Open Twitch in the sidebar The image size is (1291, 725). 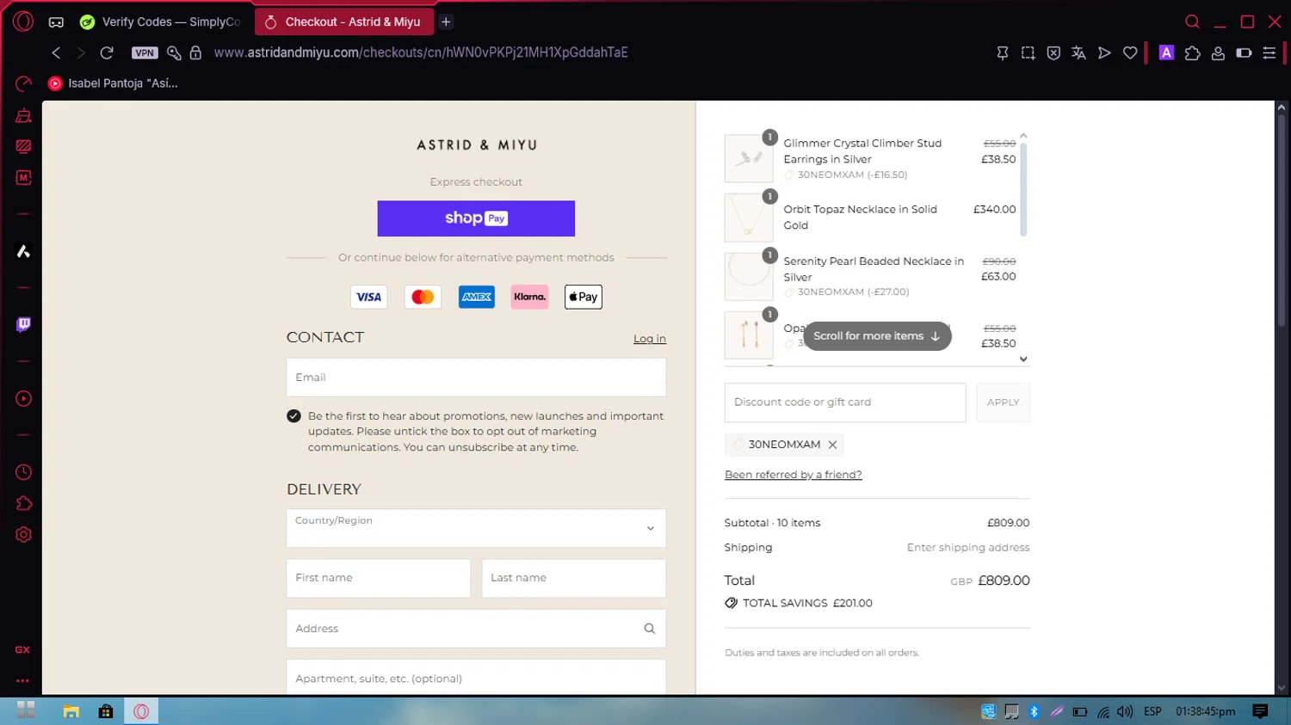coord(23,324)
